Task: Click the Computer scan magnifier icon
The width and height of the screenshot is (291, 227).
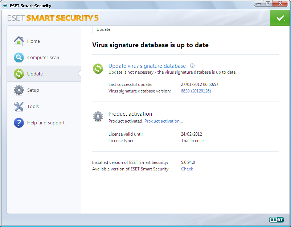Action: [x=19, y=58]
